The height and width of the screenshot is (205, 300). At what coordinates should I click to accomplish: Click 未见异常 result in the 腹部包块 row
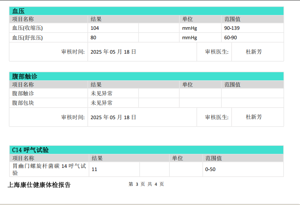[x=102, y=103]
